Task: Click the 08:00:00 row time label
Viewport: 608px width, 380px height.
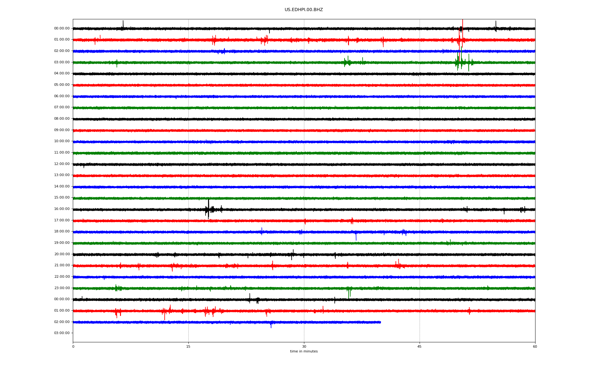Action: coord(62,119)
